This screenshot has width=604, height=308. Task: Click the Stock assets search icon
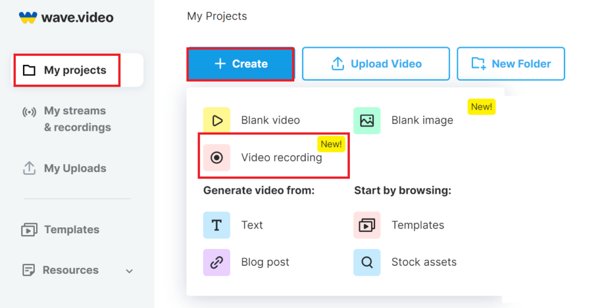367,262
